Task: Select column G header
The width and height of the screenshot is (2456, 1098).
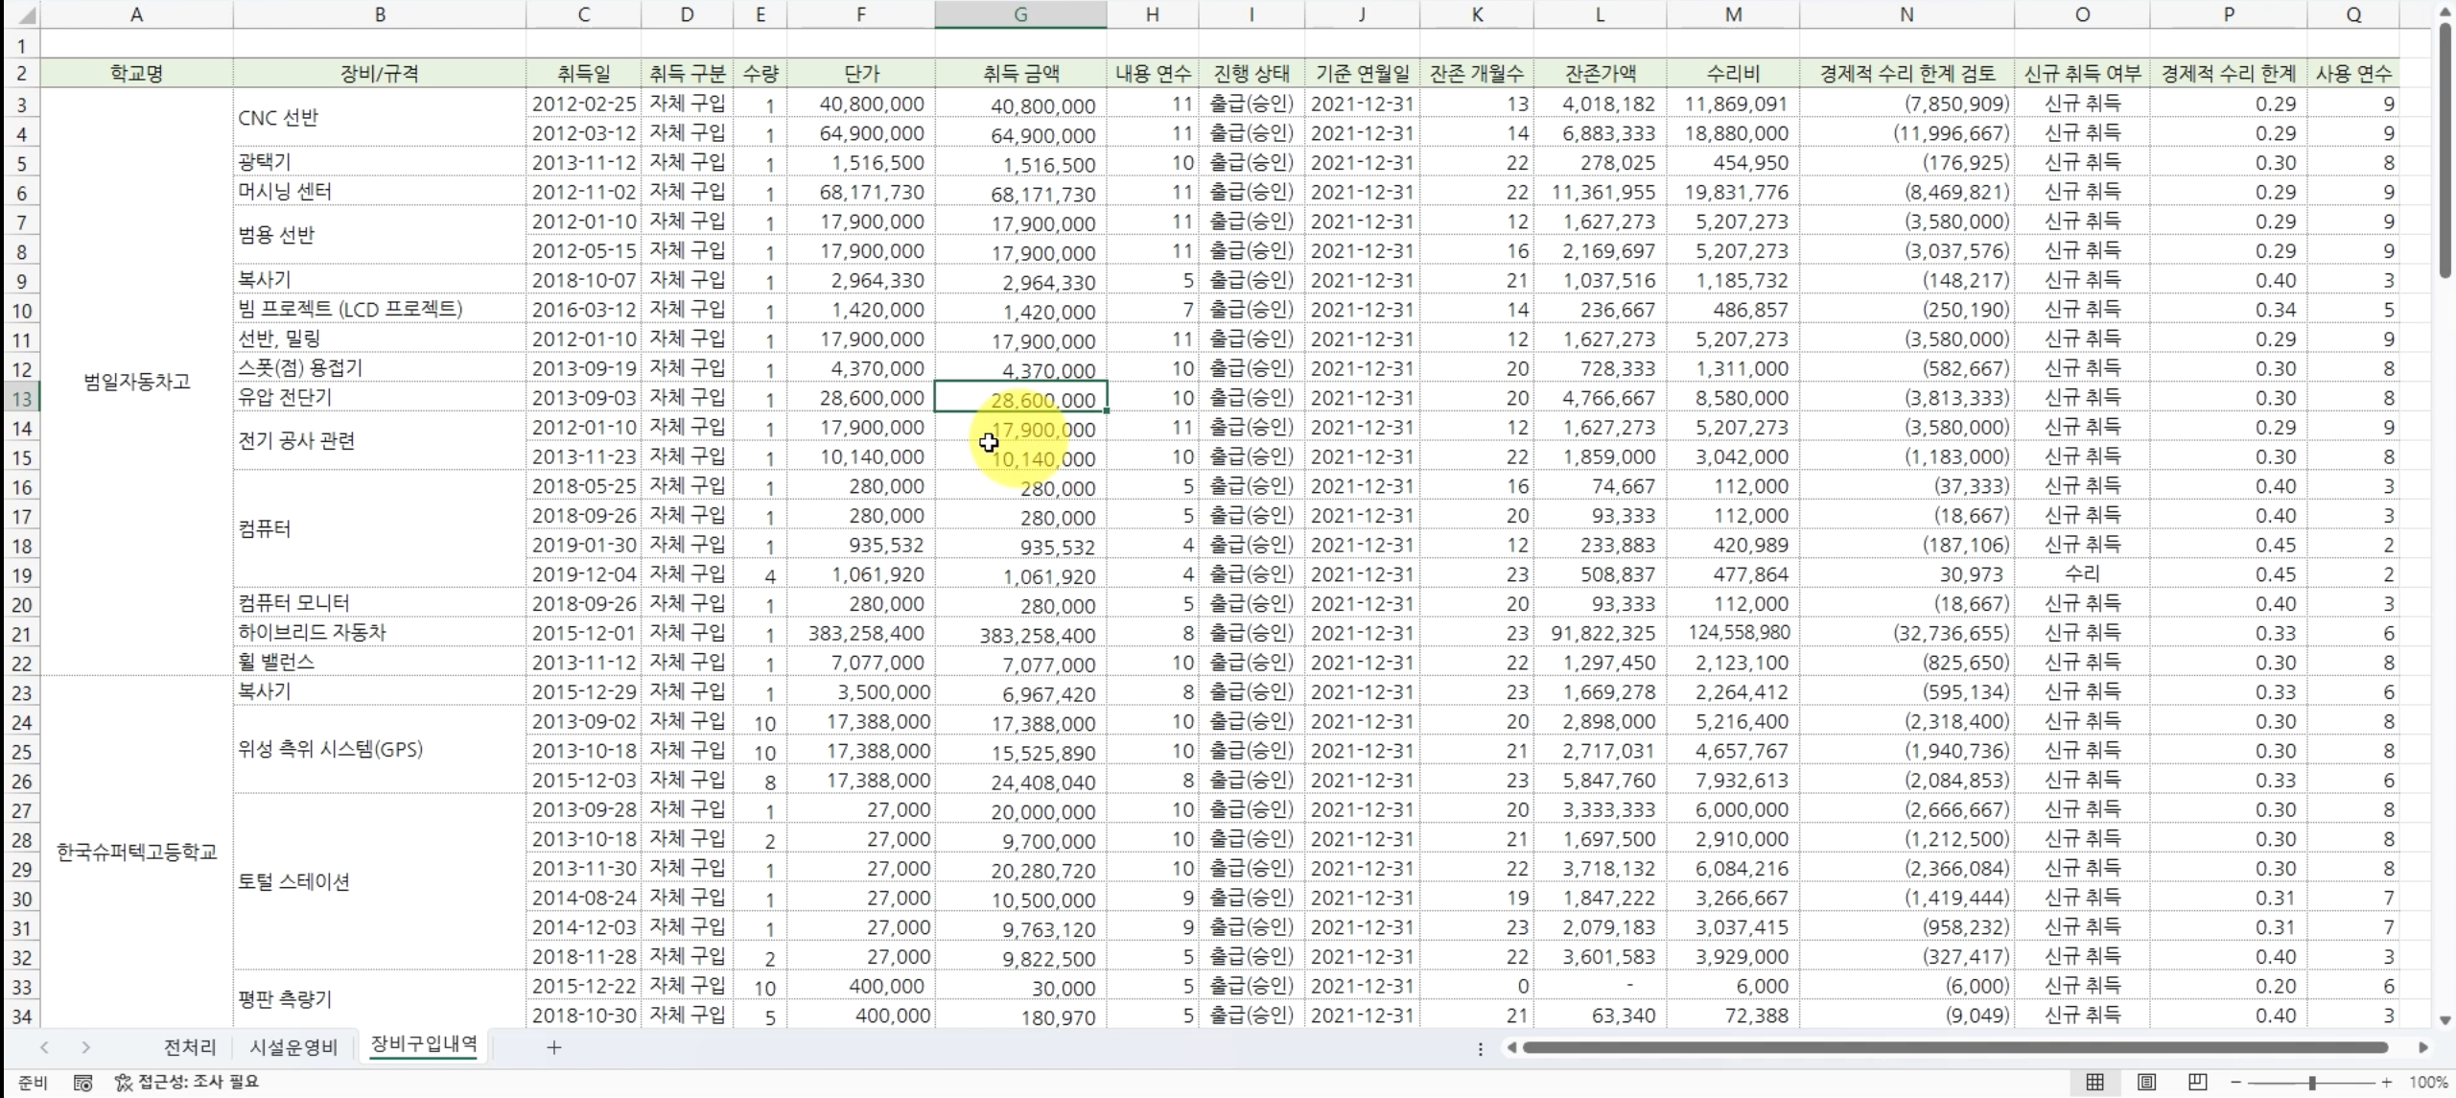Action: point(1020,14)
